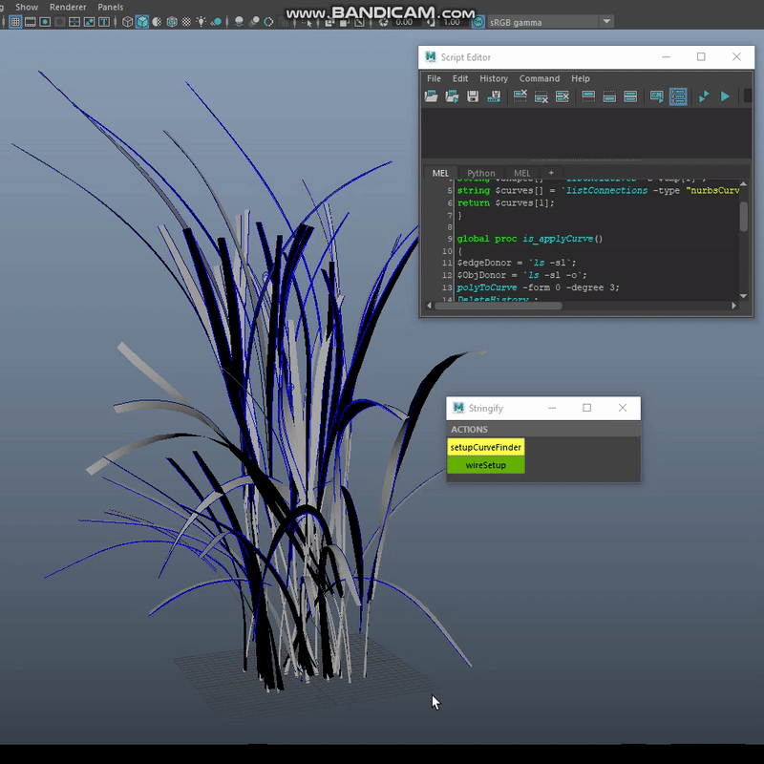Click the Clear History icon

(x=520, y=96)
